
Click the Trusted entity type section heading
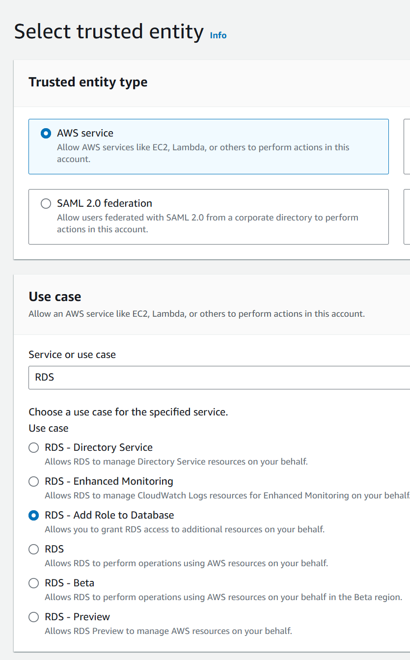88,82
